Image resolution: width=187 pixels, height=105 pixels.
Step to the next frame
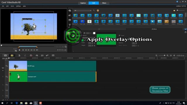point(29,50)
